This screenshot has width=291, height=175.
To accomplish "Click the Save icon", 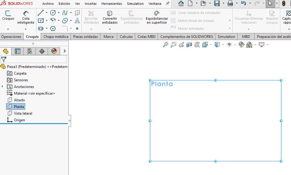I will point(217,3).
